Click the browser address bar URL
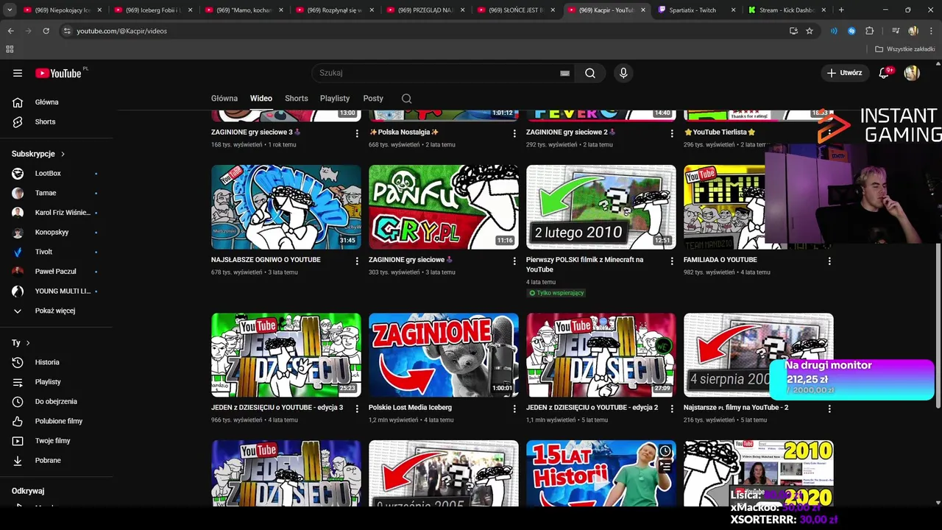 [121, 31]
